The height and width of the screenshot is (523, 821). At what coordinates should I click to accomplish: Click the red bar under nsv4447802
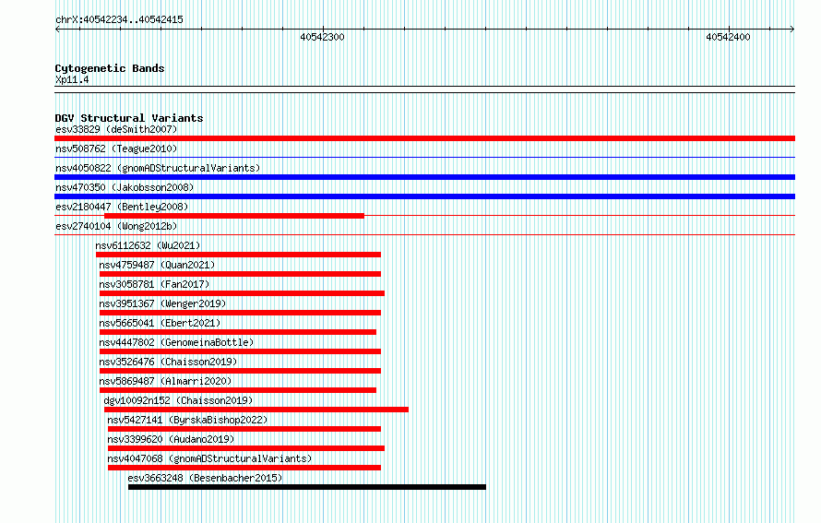pos(240,351)
